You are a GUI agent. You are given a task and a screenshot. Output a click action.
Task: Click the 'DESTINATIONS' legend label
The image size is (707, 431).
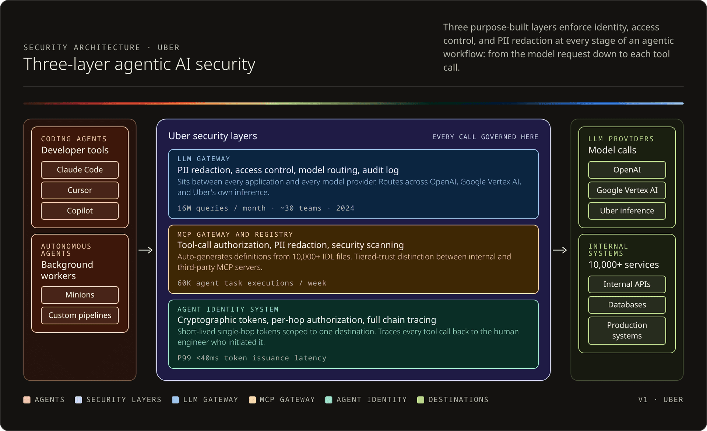tap(458, 400)
